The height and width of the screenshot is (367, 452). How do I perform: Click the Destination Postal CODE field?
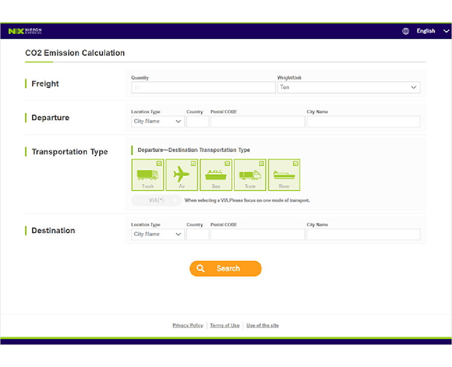pos(257,234)
